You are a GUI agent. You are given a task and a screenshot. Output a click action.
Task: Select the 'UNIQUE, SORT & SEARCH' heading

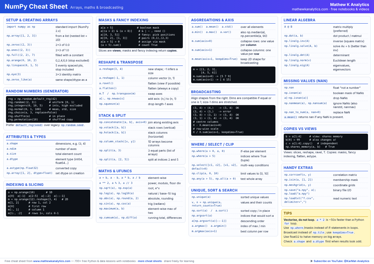click(x=214, y=190)
